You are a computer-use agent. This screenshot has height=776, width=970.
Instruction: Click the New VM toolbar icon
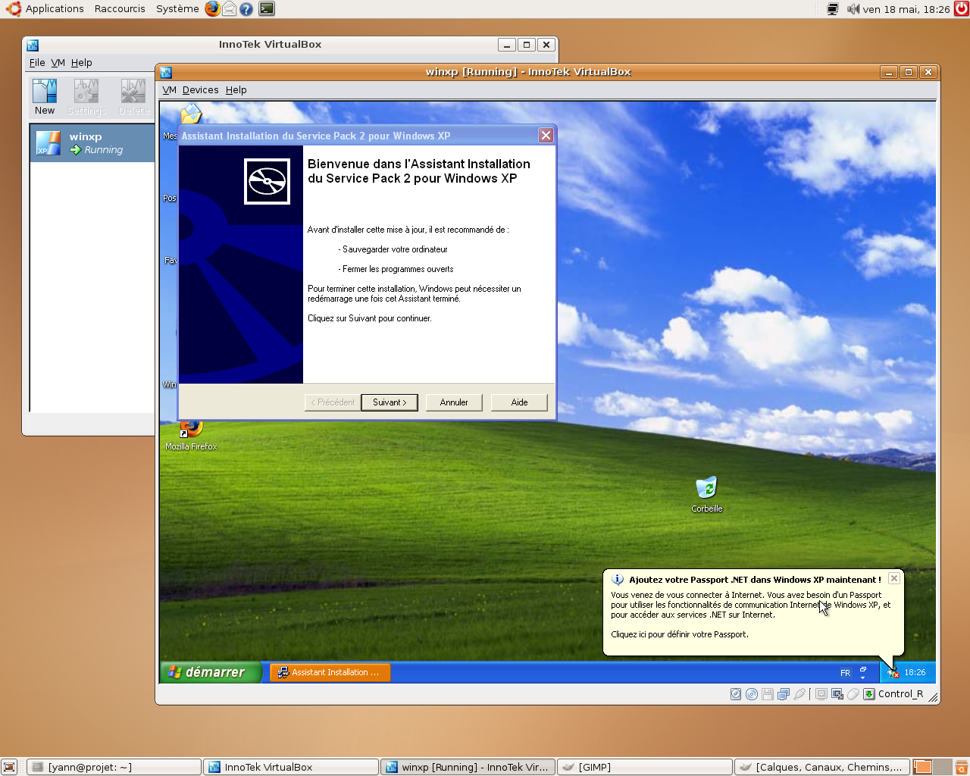pyautogui.click(x=45, y=97)
